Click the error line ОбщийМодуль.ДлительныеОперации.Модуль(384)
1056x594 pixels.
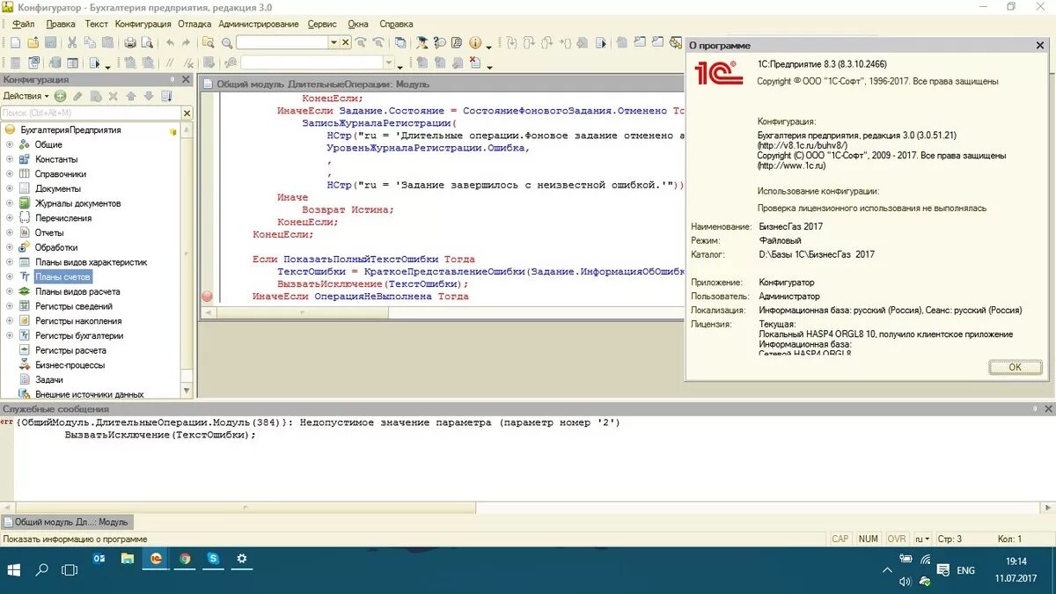317,422
